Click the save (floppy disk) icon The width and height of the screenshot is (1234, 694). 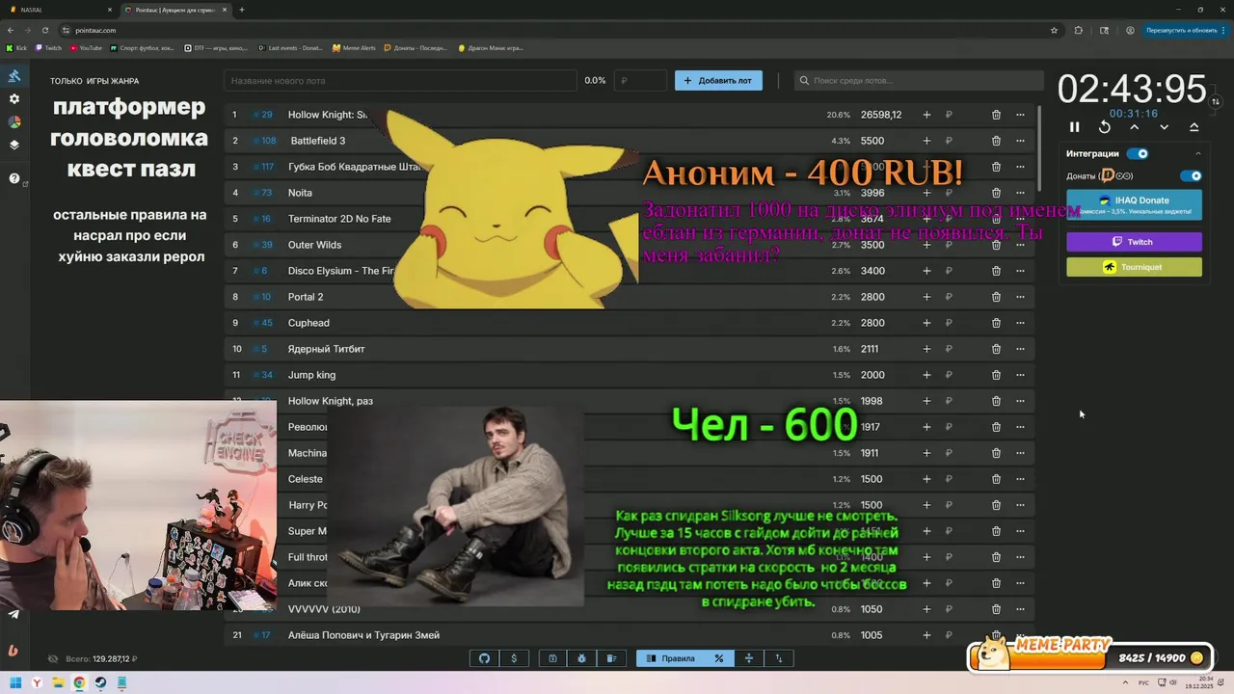click(x=552, y=658)
